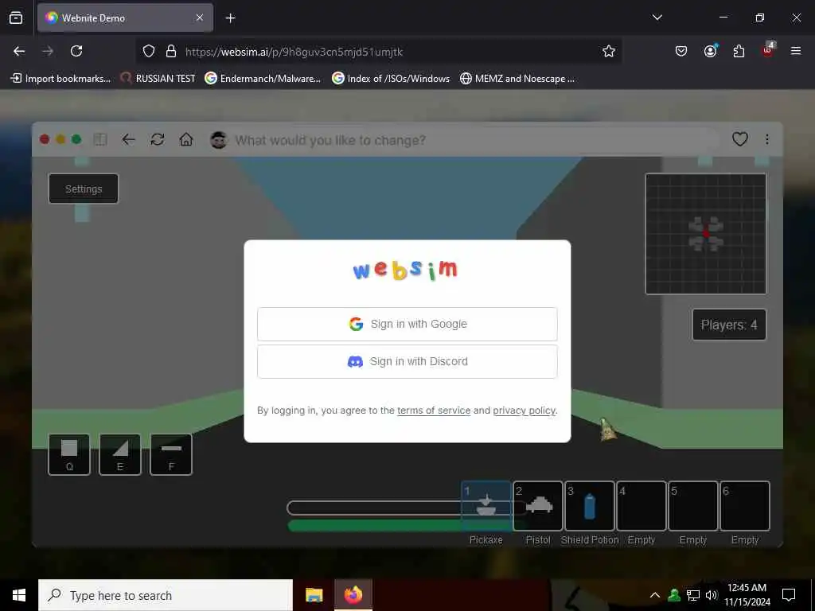This screenshot has width=815, height=611.
Task: Select Pistol in slot 2
Action: tap(538, 506)
